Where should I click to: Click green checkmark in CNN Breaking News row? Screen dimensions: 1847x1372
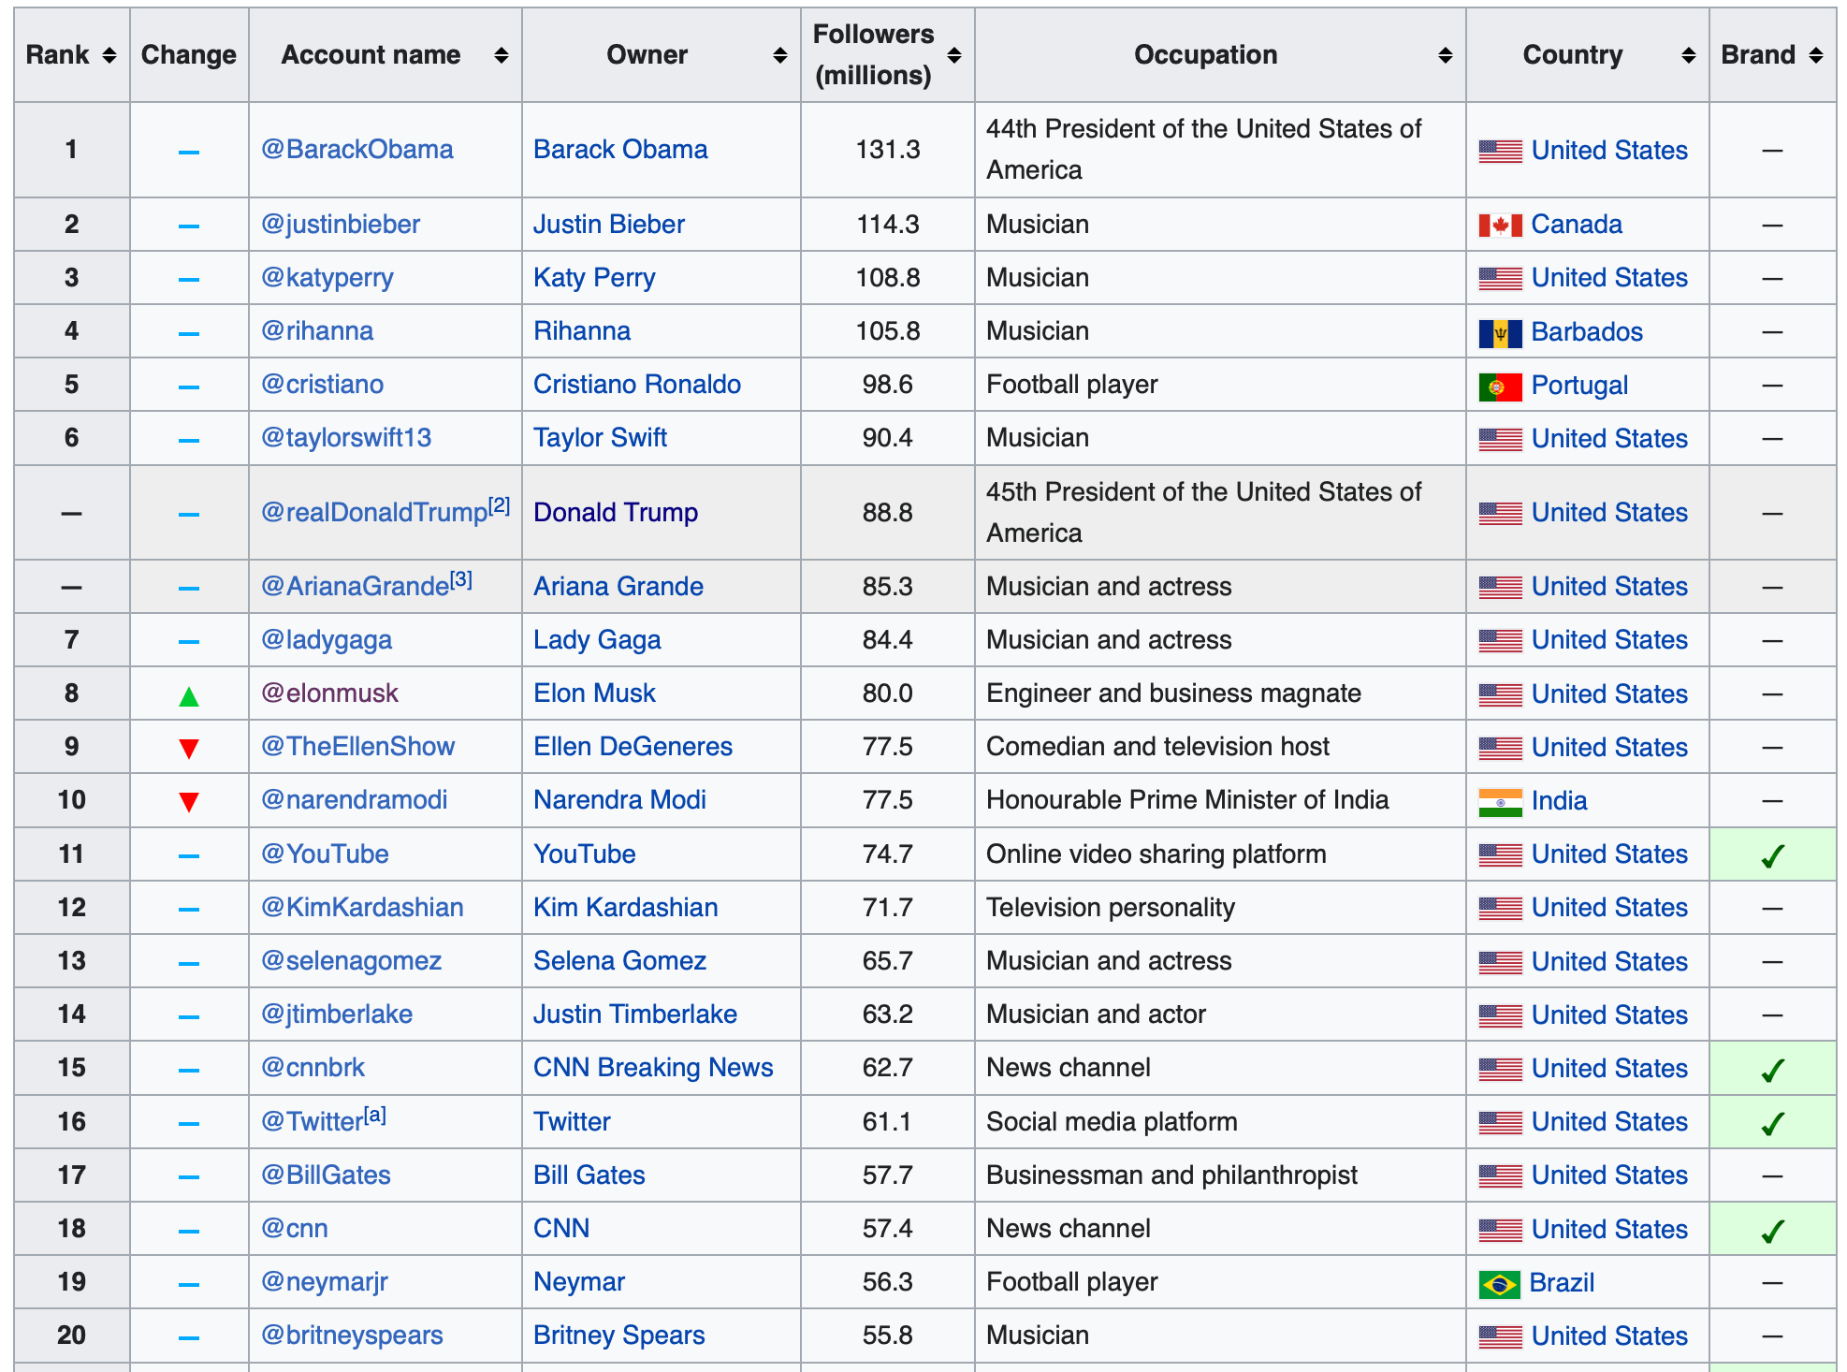(1773, 1070)
